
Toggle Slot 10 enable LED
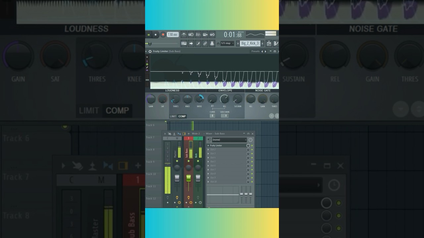pyautogui.click(x=252, y=182)
